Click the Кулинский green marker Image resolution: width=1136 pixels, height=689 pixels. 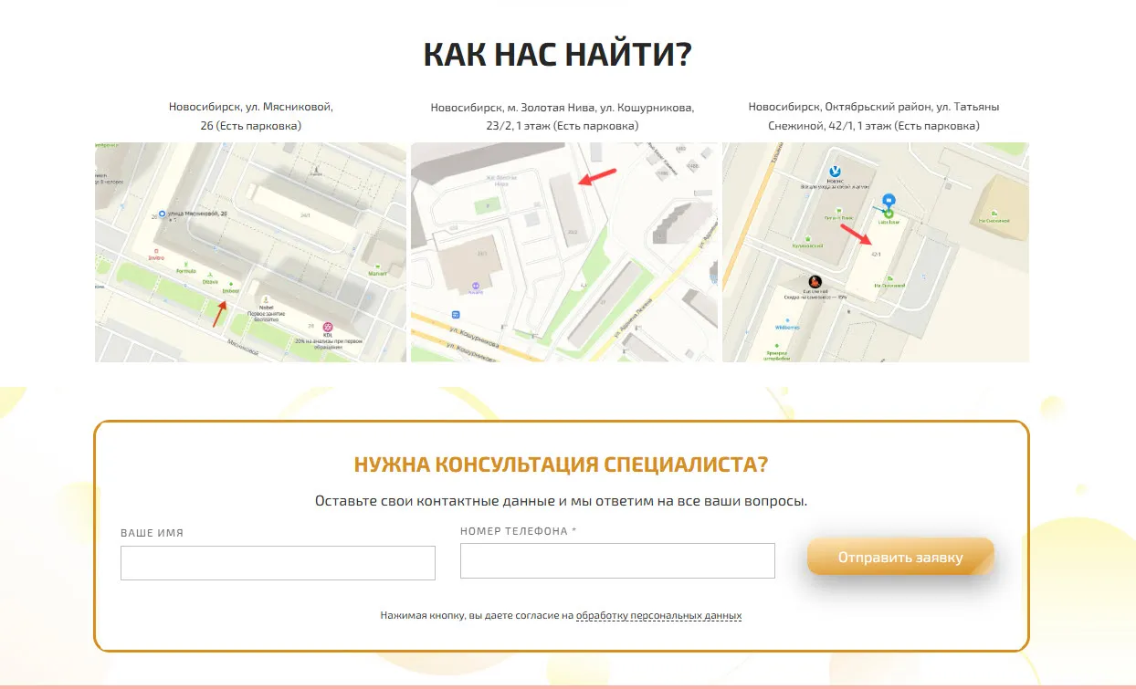808,238
